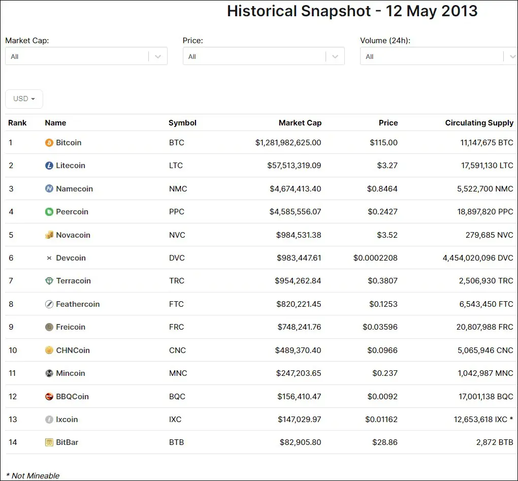The height and width of the screenshot is (481, 518).
Task: Sort by the Name column header
Action: tap(55, 123)
